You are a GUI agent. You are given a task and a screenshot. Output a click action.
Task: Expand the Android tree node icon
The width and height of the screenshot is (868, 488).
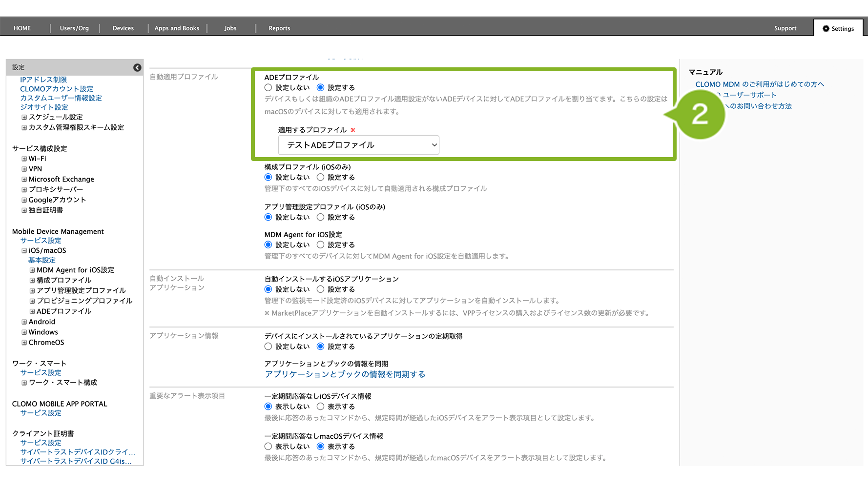24,322
